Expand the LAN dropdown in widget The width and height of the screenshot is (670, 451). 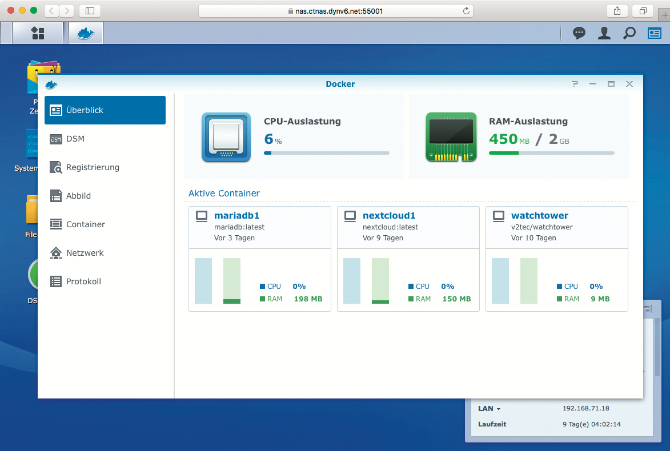489,409
